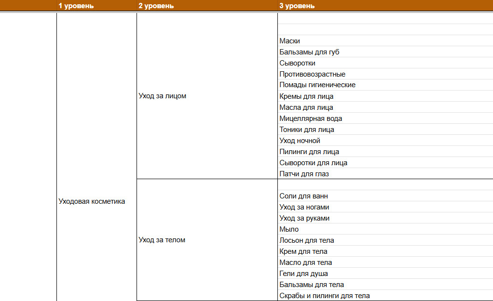Screen dimensions: 493x301
Task: Click the 'Патчи для глаз' cell
Action: tap(385, 173)
